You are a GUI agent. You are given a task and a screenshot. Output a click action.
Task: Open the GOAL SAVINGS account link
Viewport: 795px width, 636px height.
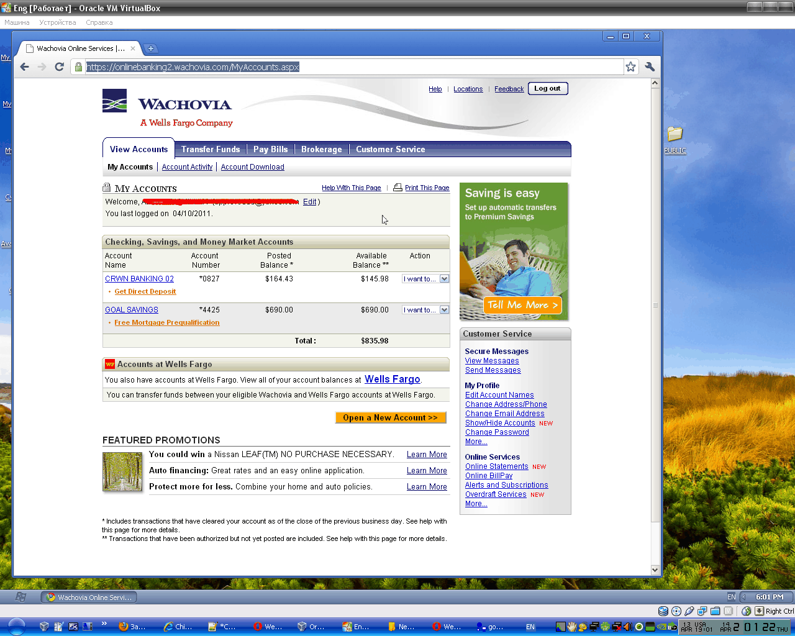point(132,310)
